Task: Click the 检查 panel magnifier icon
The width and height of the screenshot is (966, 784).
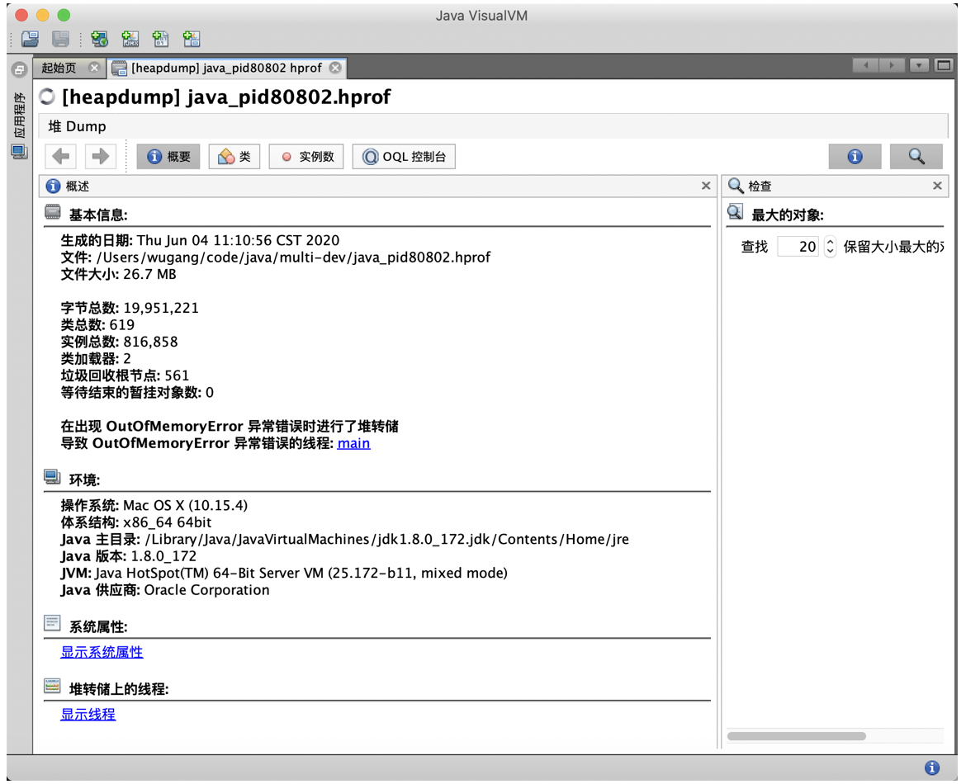Action: [736, 186]
